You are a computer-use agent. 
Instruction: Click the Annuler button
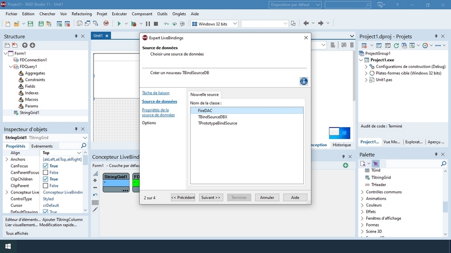pos(267,197)
